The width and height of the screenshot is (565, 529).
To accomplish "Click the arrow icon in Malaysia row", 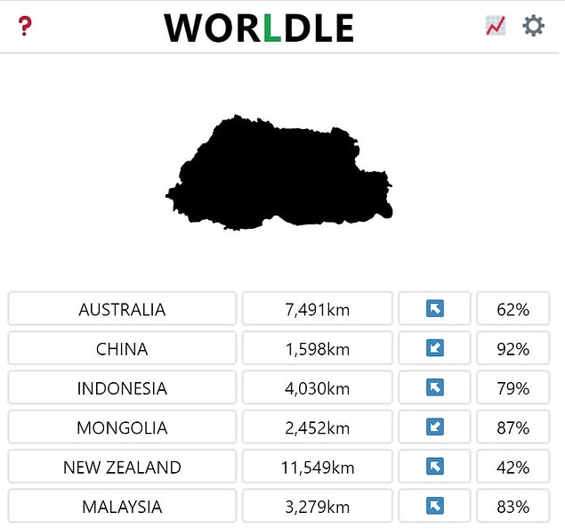I will [435, 506].
